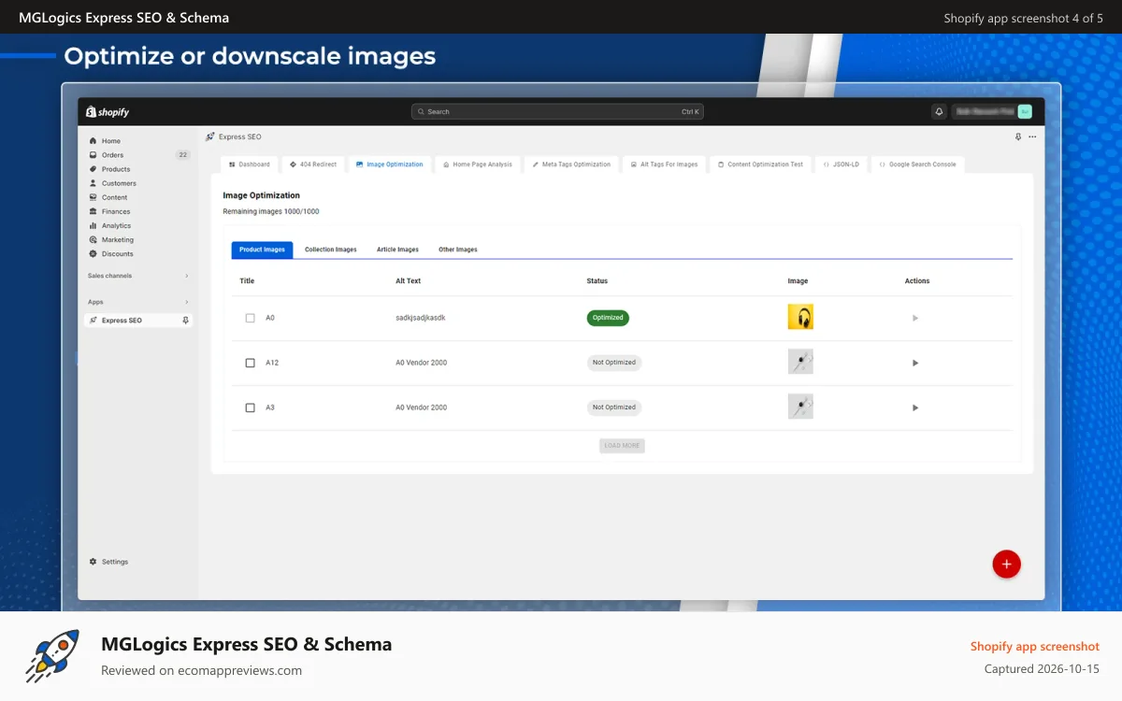
Task: Switch to the JSON-LD tab
Action: [x=841, y=165]
